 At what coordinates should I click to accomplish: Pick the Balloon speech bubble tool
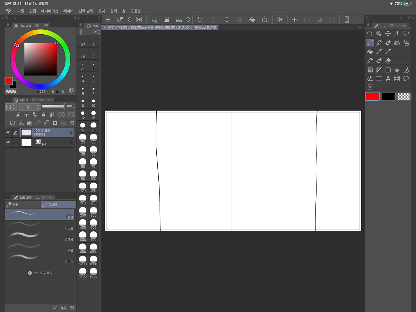tap(406, 79)
